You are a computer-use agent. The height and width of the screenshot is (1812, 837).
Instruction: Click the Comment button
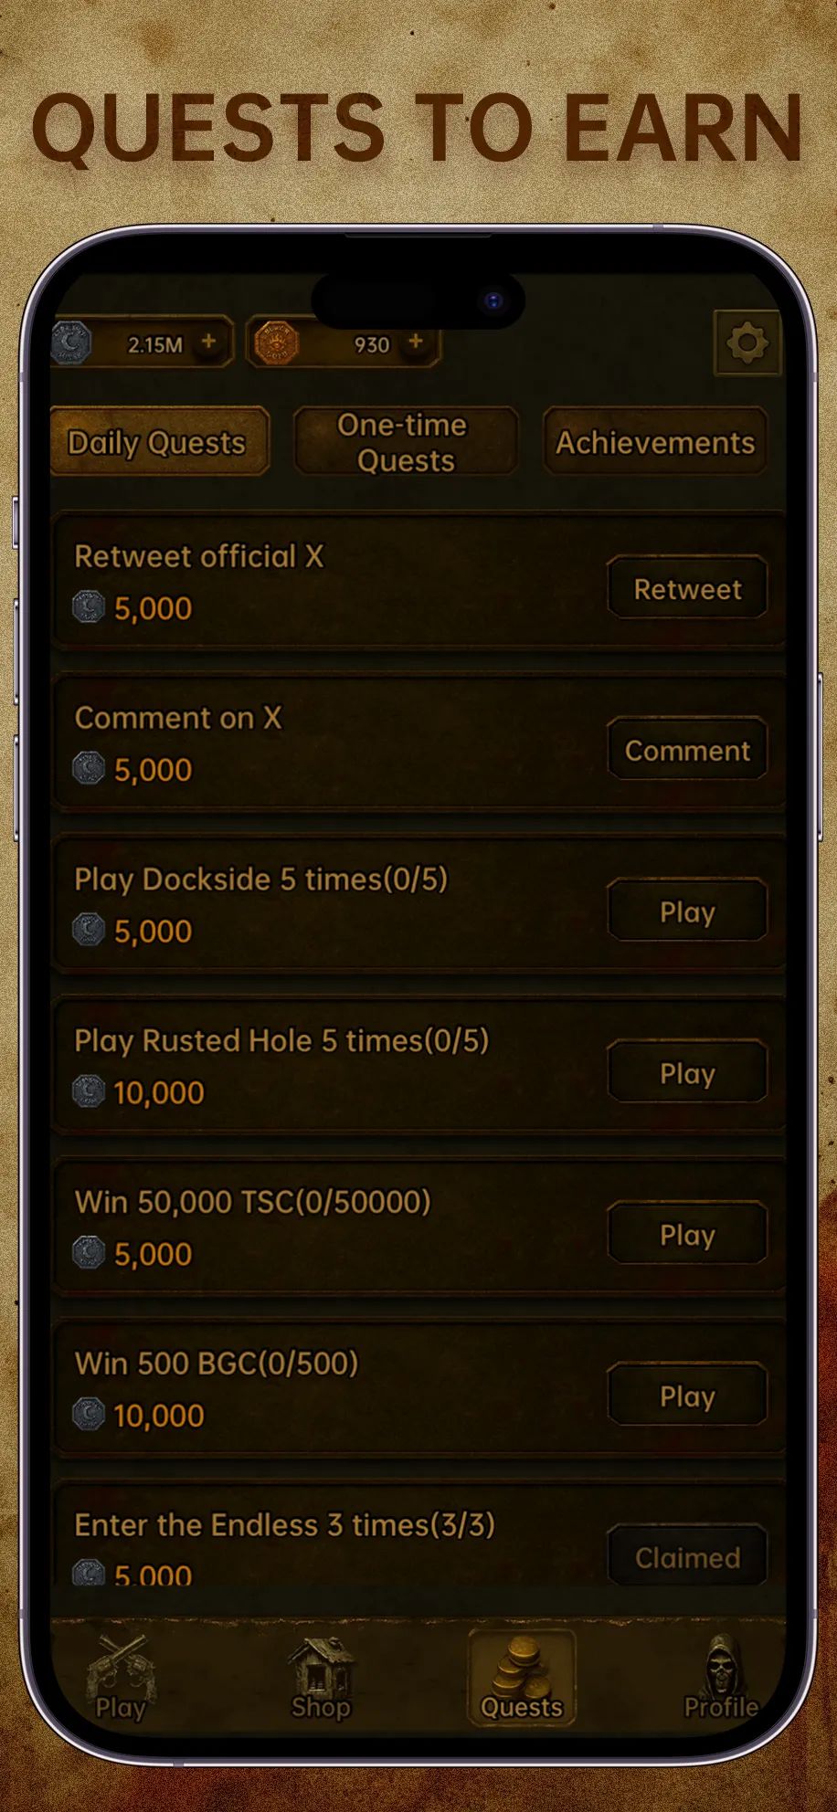pyautogui.click(x=687, y=751)
